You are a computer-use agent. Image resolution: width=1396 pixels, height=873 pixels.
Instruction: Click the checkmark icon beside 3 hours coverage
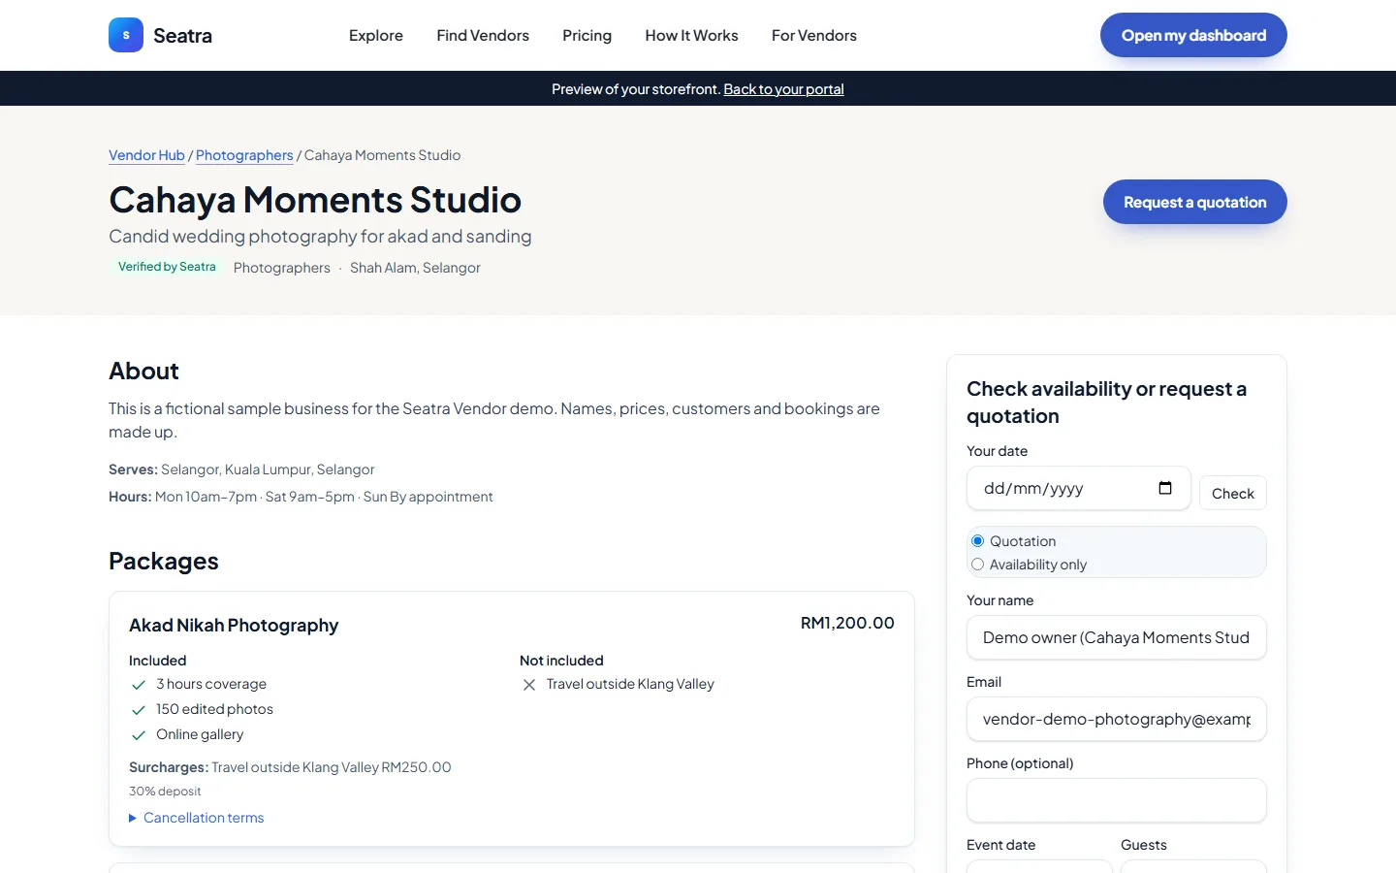coord(139,685)
